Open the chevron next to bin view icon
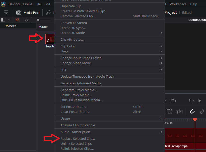Viewport: 206px width, 152px height. (x=8, y=19)
